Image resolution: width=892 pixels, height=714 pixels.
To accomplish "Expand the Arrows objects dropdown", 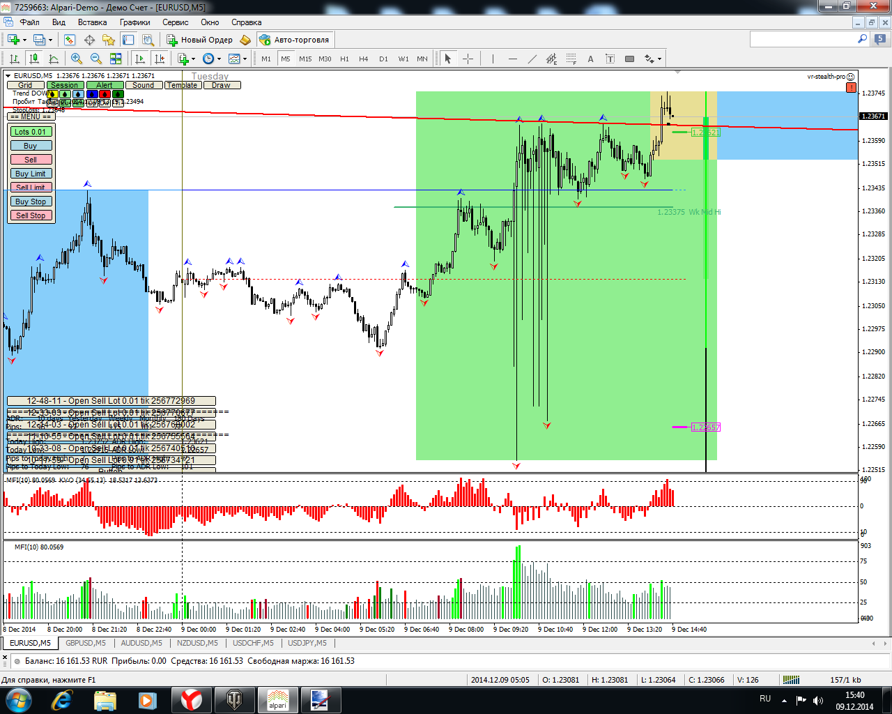I will pyautogui.click(x=659, y=59).
